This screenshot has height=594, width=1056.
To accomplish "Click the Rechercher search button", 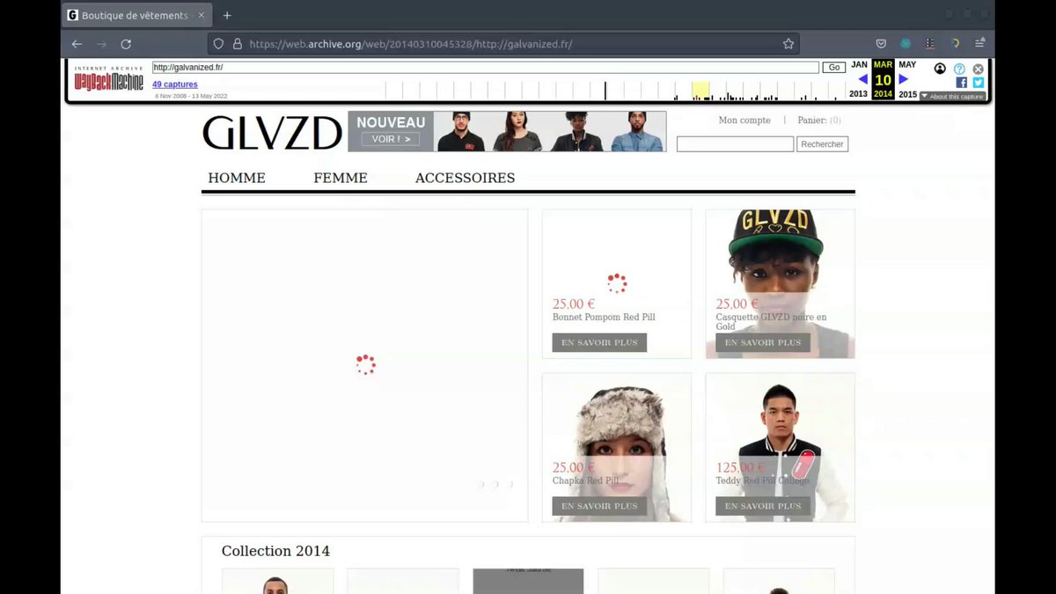I will point(823,144).
